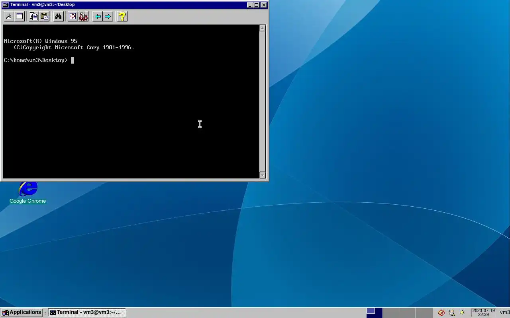Open help with yellow question mark
The image size is (510, 318).
point(122,16)
